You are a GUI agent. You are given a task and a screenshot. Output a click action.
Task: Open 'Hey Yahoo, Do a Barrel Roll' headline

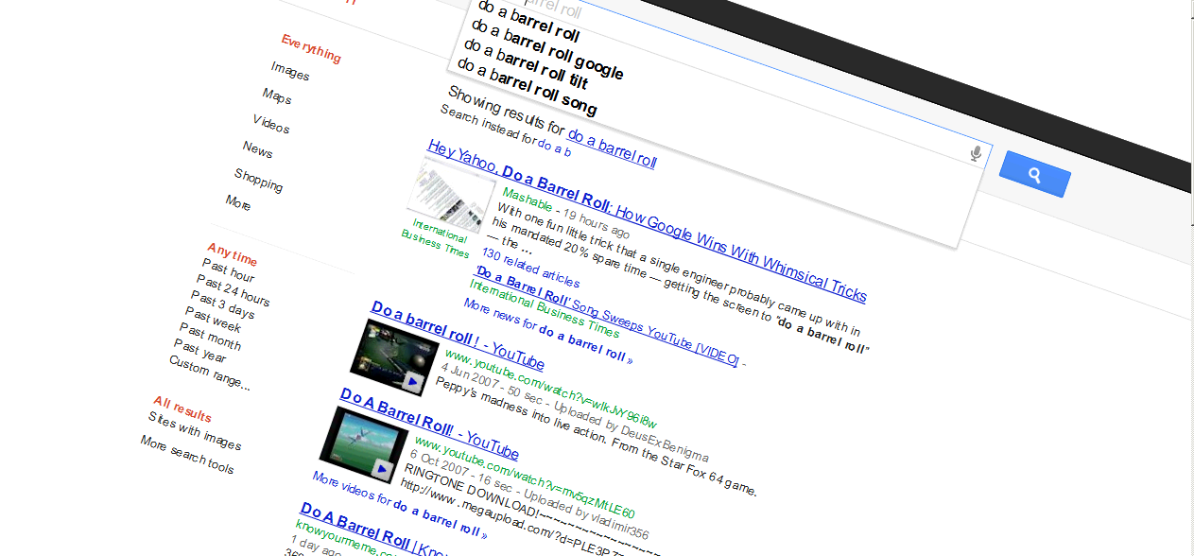(647, 219)
